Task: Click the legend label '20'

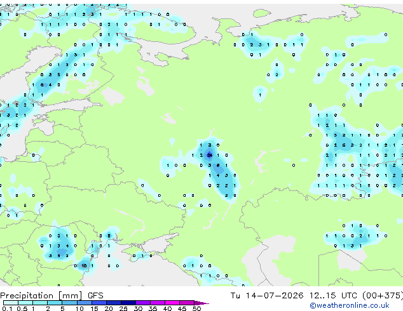Action: [109, 308]
